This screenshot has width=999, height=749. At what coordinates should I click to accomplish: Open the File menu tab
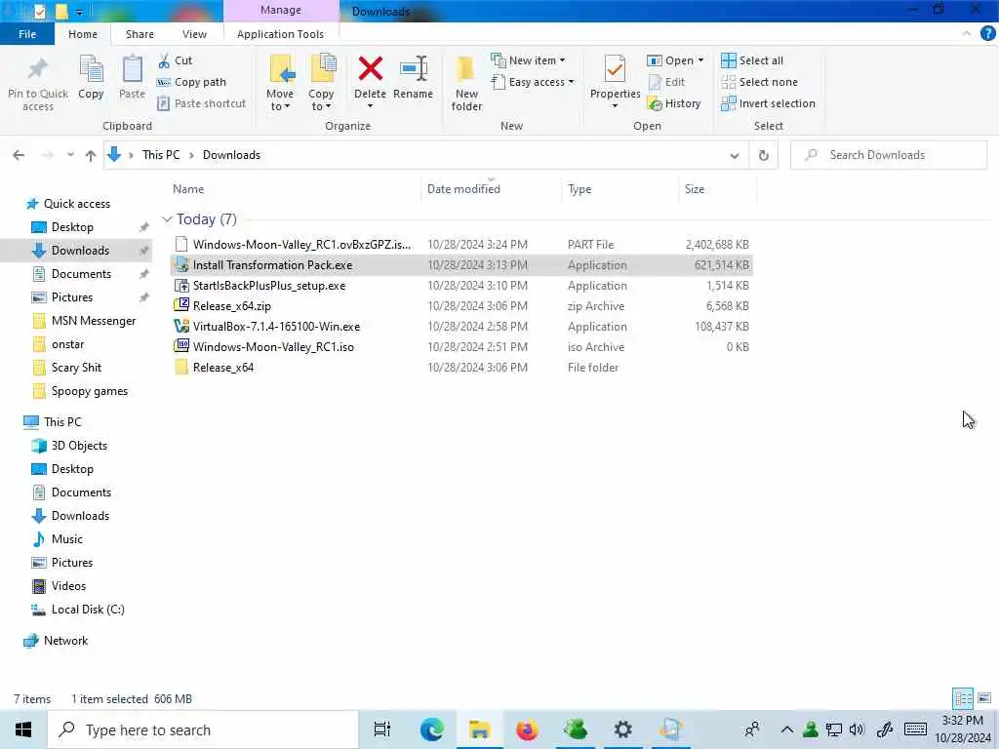[x=27, y=34]
